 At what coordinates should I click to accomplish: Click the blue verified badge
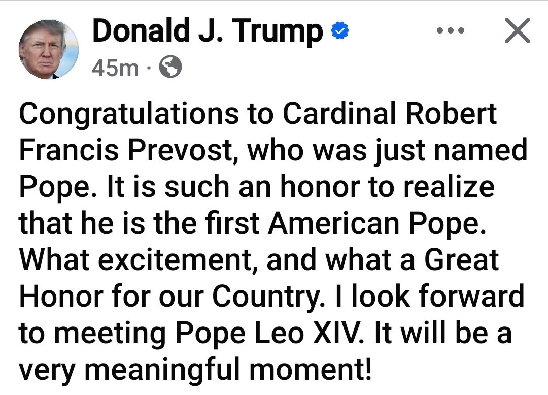pos(339,31)
